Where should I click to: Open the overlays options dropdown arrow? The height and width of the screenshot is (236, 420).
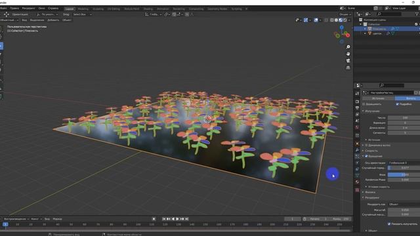[320, 20]
